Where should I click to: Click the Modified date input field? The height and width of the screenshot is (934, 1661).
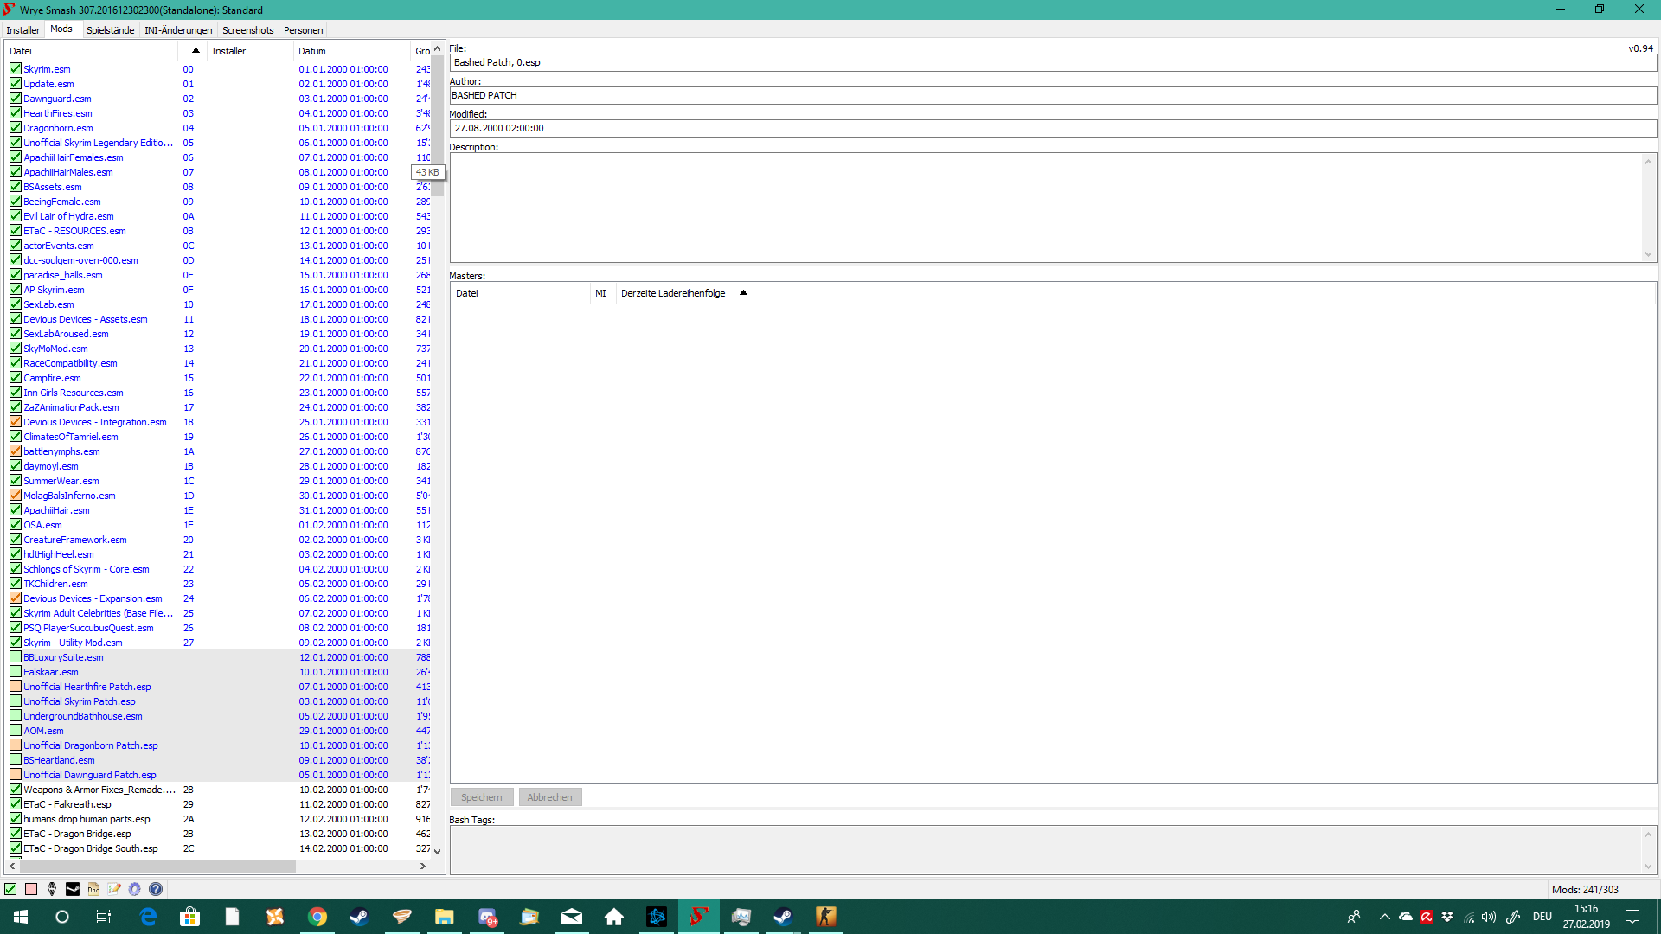(x=1053, y=129)
